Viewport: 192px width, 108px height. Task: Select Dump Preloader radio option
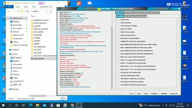click(x=118, y=23)
